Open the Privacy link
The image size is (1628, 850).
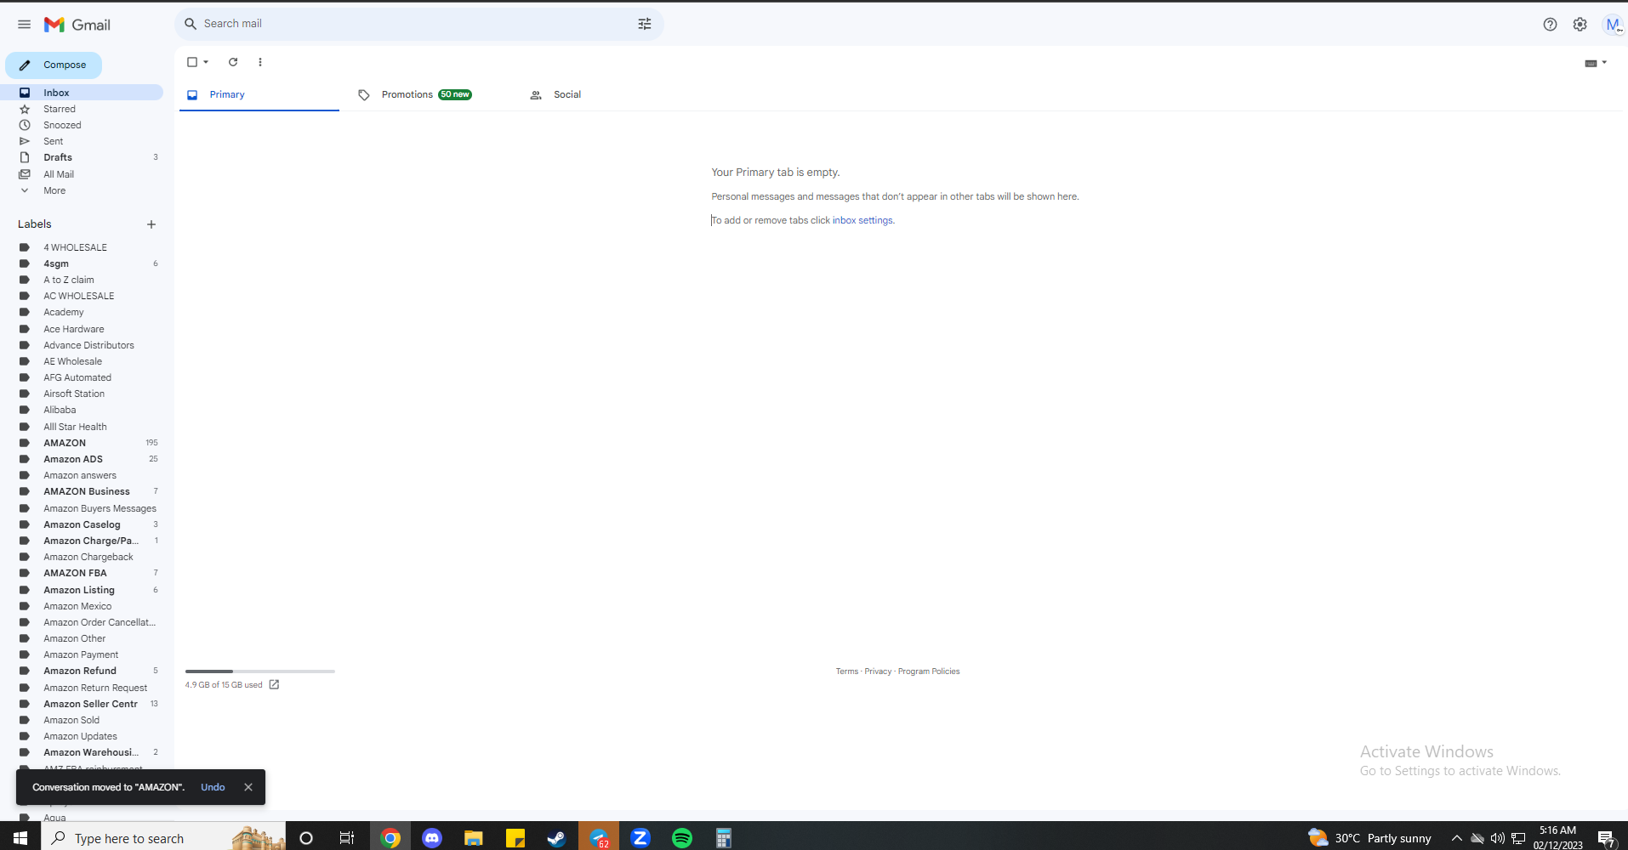tap(878, 671)
